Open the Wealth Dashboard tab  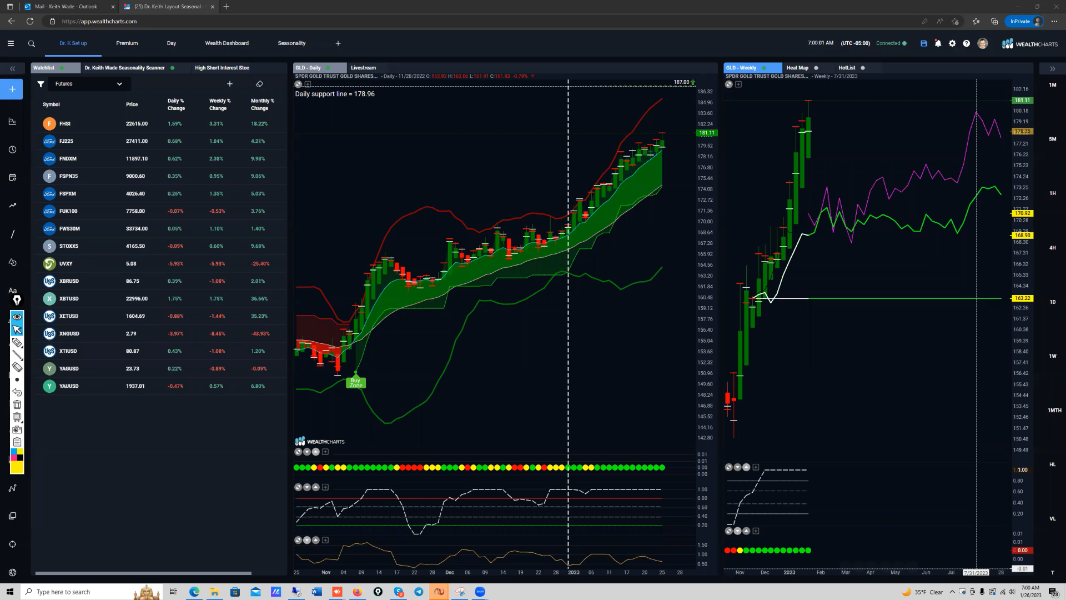tap(227, 43)
